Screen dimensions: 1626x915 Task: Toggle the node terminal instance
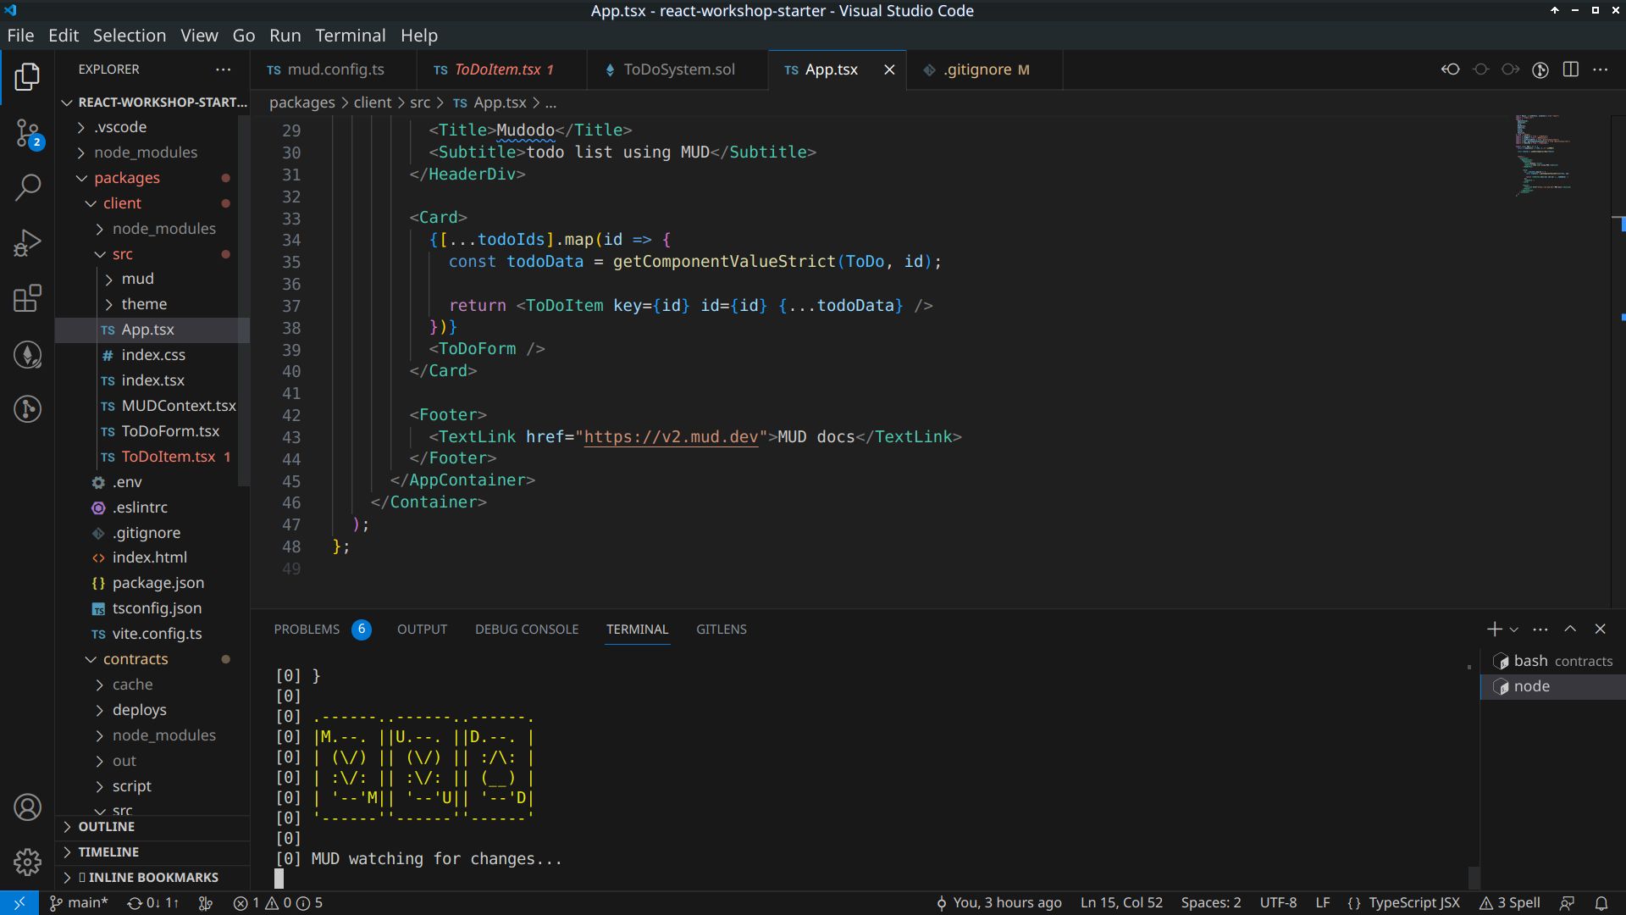pos(1531,686)
